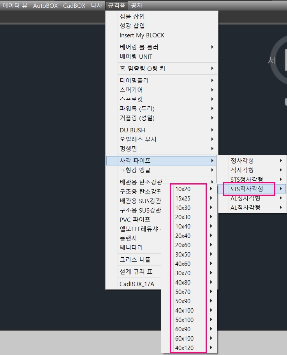Open 직사각형 pipe submenu
Viewport: 287px width, 355px height.
[252, 170]
